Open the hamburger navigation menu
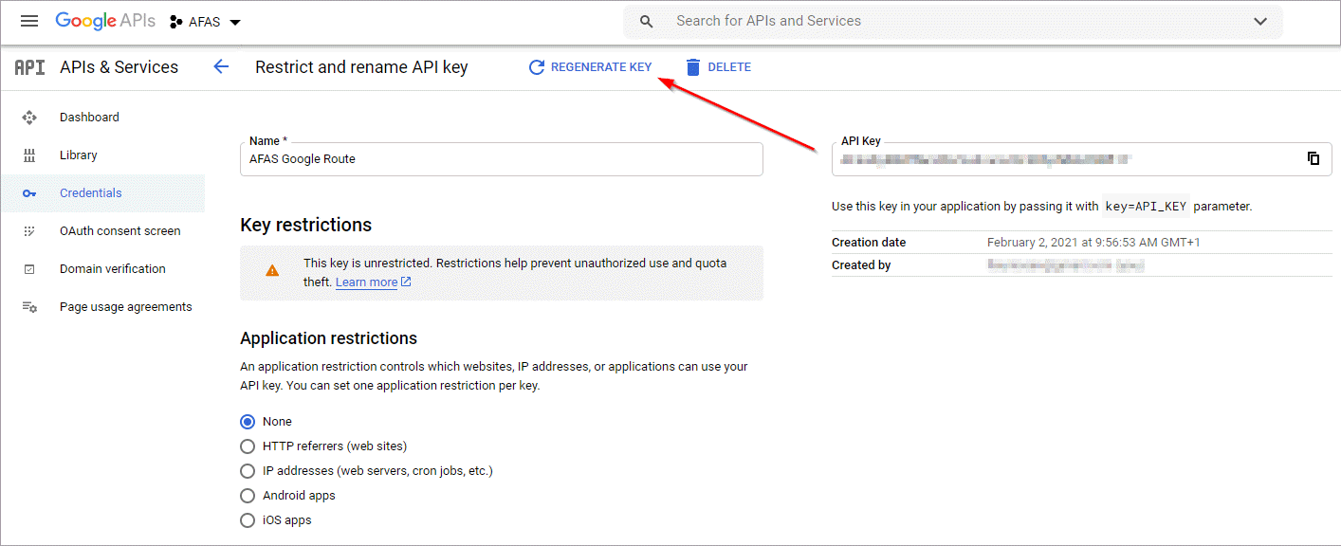1341x546 pixels. coord(28,21)
